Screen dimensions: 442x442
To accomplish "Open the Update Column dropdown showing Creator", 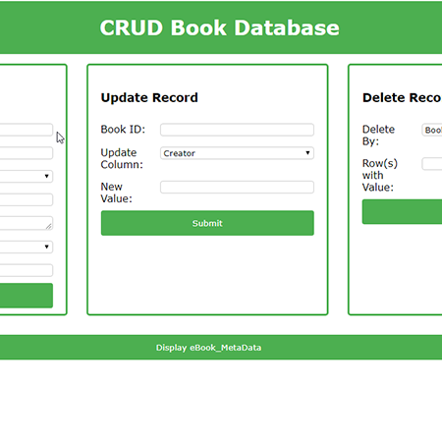I will click(x=237, y=153).
